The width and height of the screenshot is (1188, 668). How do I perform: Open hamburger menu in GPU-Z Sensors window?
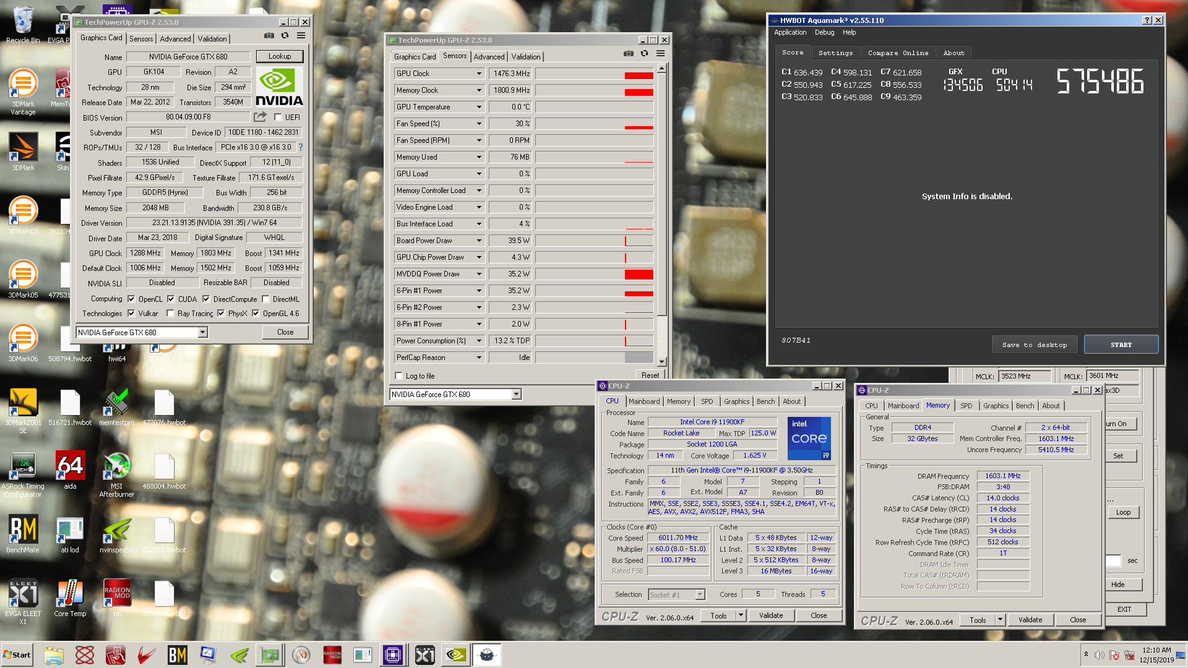661,54
